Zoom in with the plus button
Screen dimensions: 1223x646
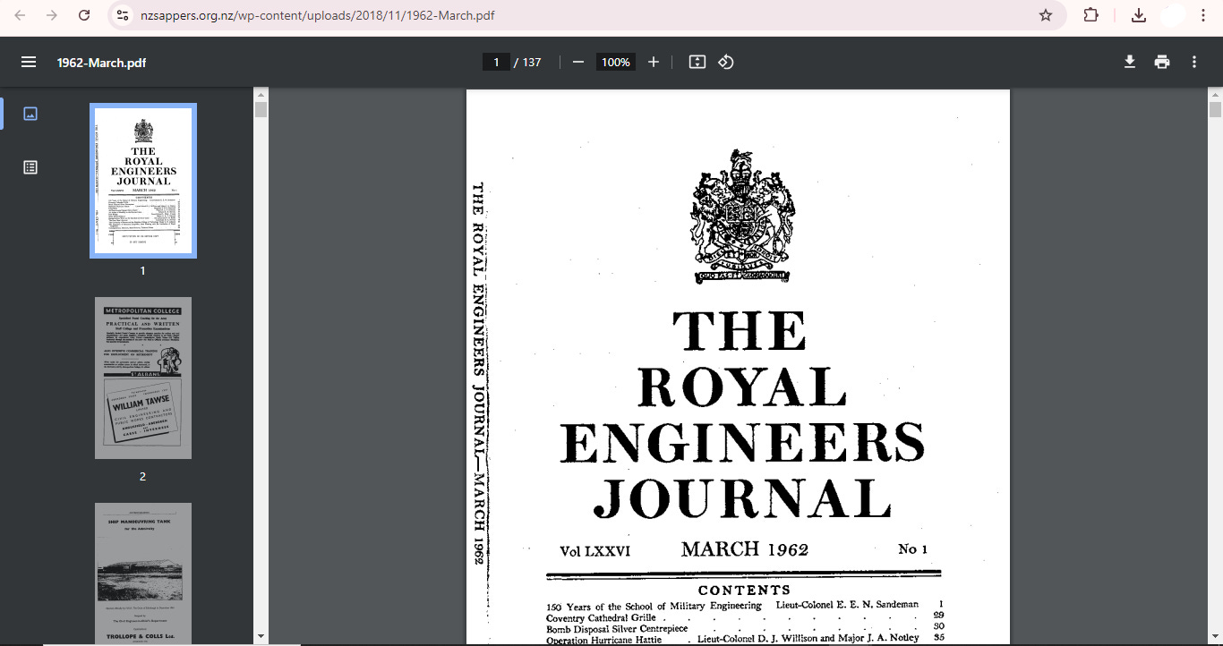point(654,62)
